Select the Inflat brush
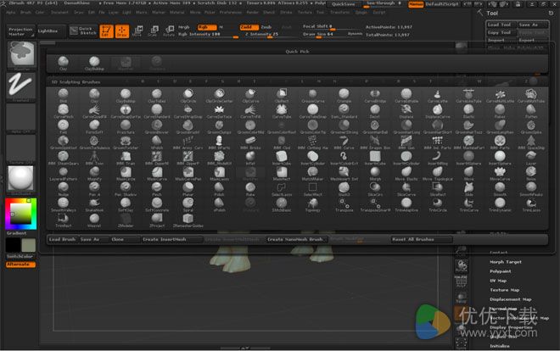 [250, 158]
